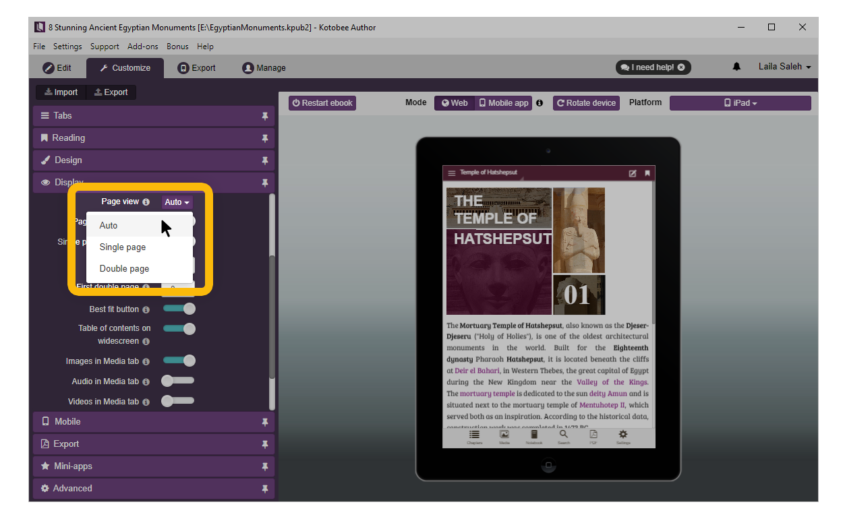Open the Bonus menu
The height and width of the screenshot is (519, 843).
tap(177, 47)
